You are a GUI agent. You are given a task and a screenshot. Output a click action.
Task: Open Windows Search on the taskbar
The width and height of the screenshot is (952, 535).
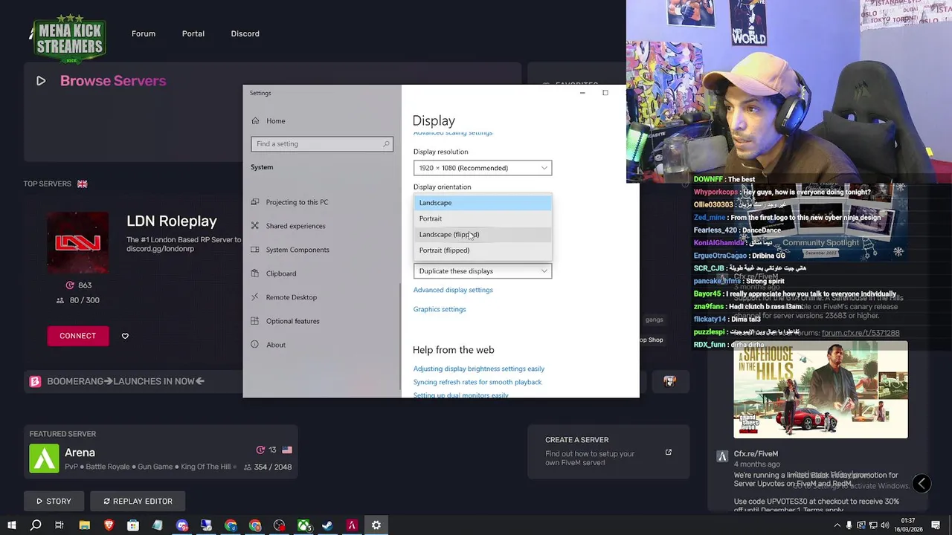(x=36, y=525)
